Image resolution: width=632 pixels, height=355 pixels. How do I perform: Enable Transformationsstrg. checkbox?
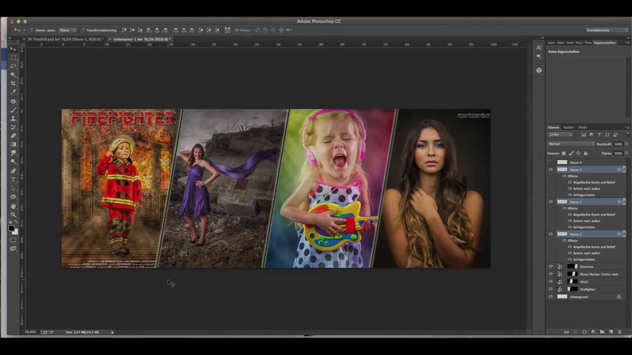[83, 30]
